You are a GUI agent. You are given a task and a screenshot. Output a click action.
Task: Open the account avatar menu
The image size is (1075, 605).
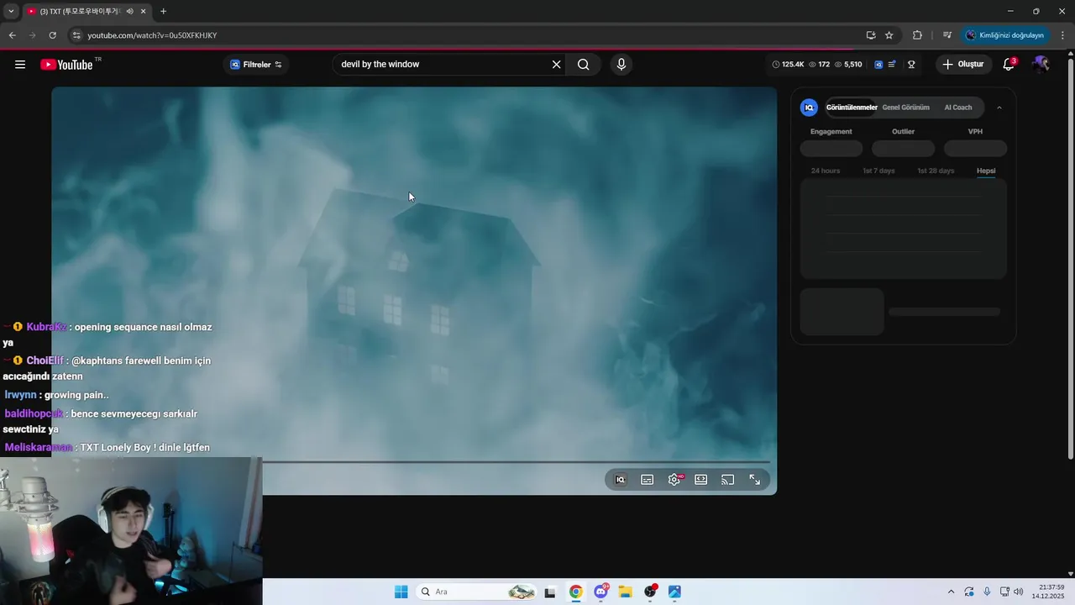pyautogui.click(x=1041, y=65)
